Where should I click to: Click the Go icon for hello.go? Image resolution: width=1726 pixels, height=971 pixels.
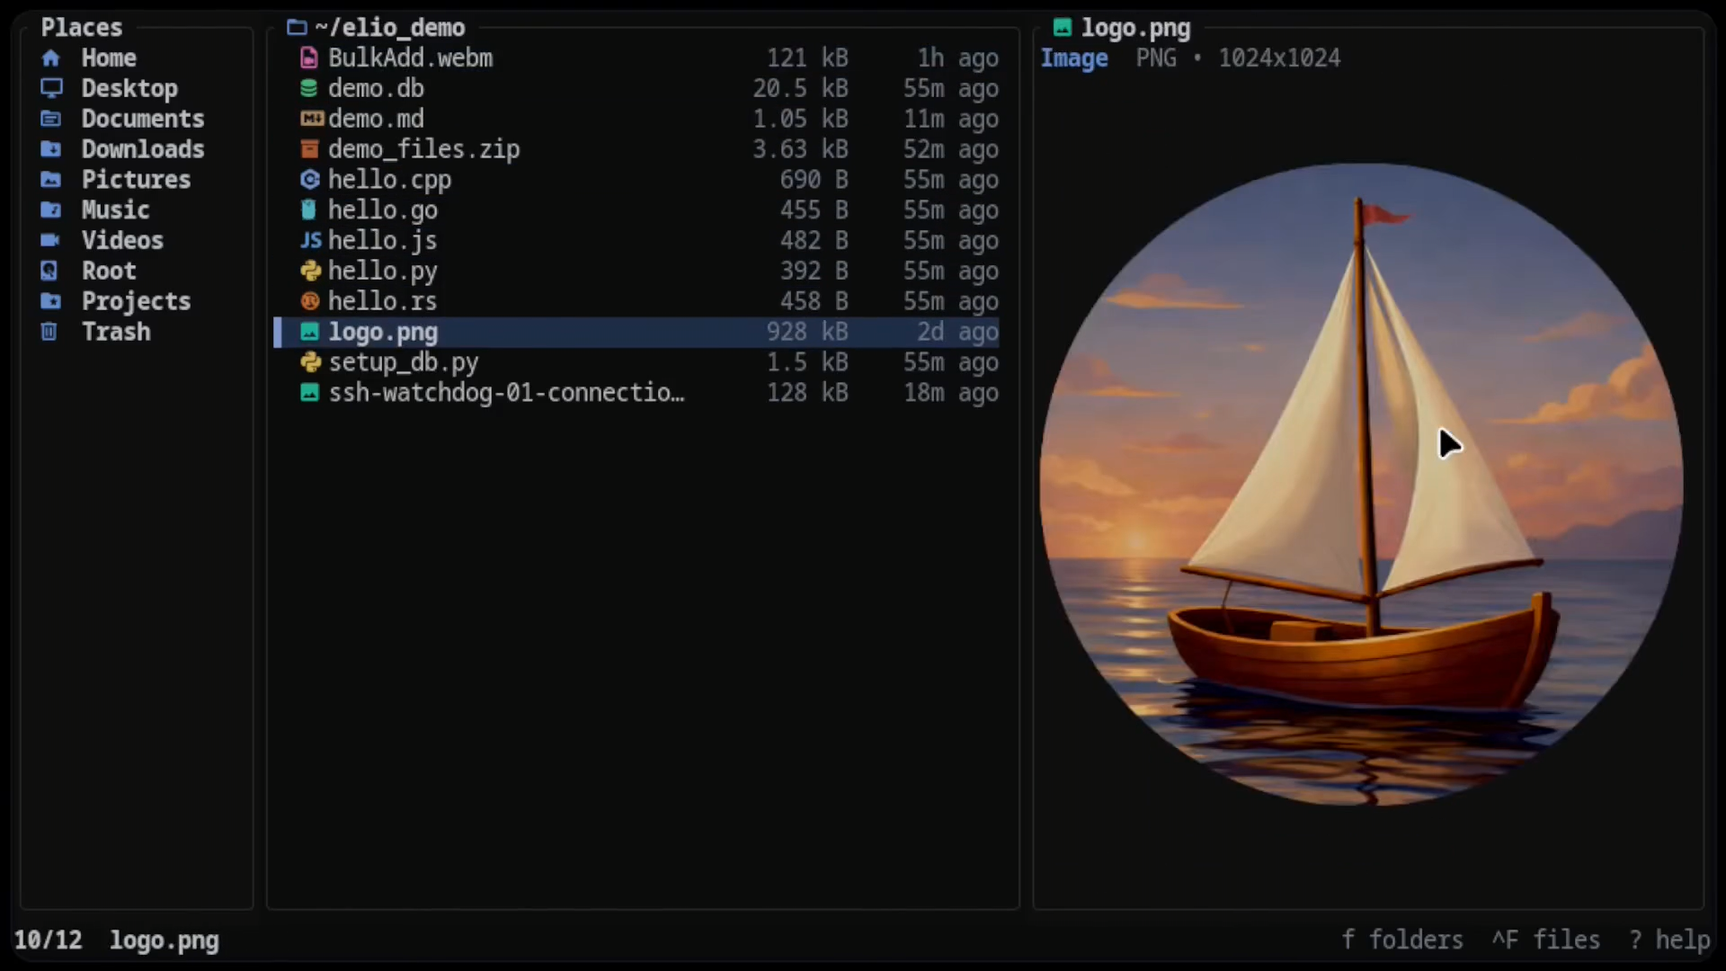pos(309,210)
